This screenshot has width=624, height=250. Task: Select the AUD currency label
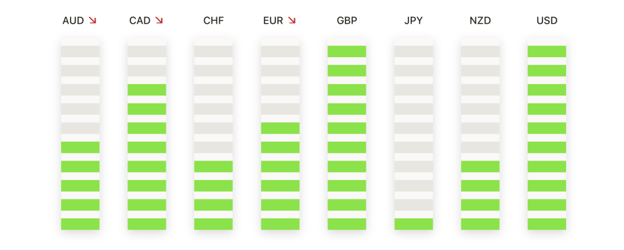click(x=73, y=21)
